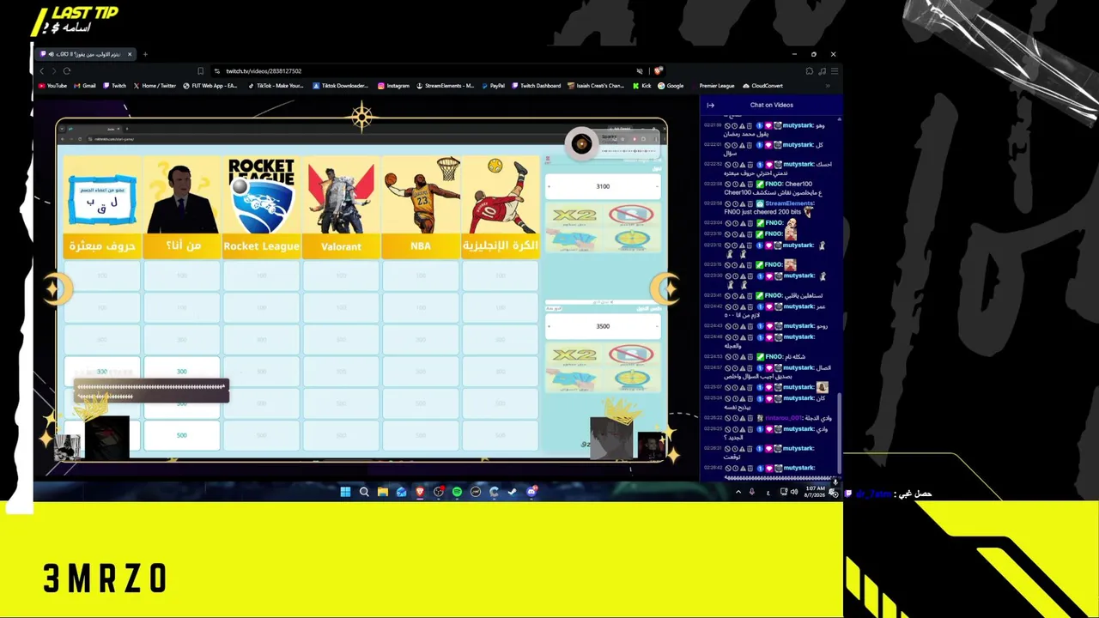Pick the 300 tile under حروف مبعثرة
Viewport: 1099px width, 618px height.
click(x=102, y=372)
